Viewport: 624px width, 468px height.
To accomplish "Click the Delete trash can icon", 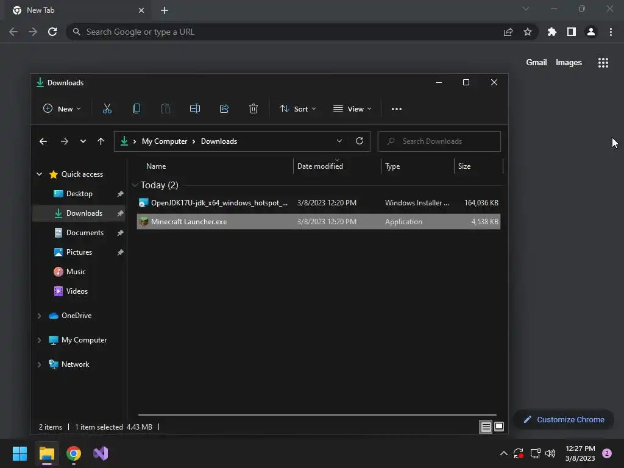I will pyautogui.click(x=253, y=108).
